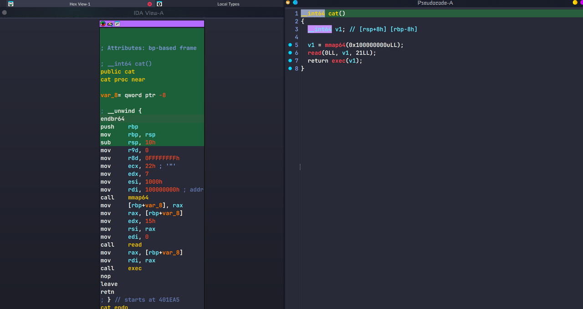The image size is (583, 309).
Task: Click 'call exec' in disassembly
Action: point(121,268)
